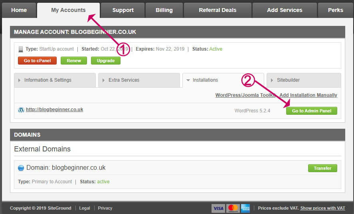This screenshot has height=214, width=354.
Task: Open the Add Services tab
Action: (285, 10)
